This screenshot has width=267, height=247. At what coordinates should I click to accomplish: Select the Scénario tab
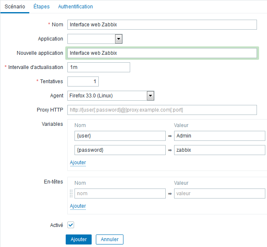15,6
